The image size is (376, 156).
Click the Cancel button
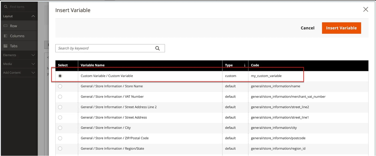coord(308,28)
